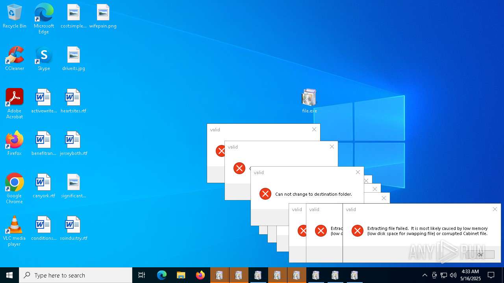
Task: Select driveits.jpg on the desktop
Action: pyautogui.click(x=74, y=59)
